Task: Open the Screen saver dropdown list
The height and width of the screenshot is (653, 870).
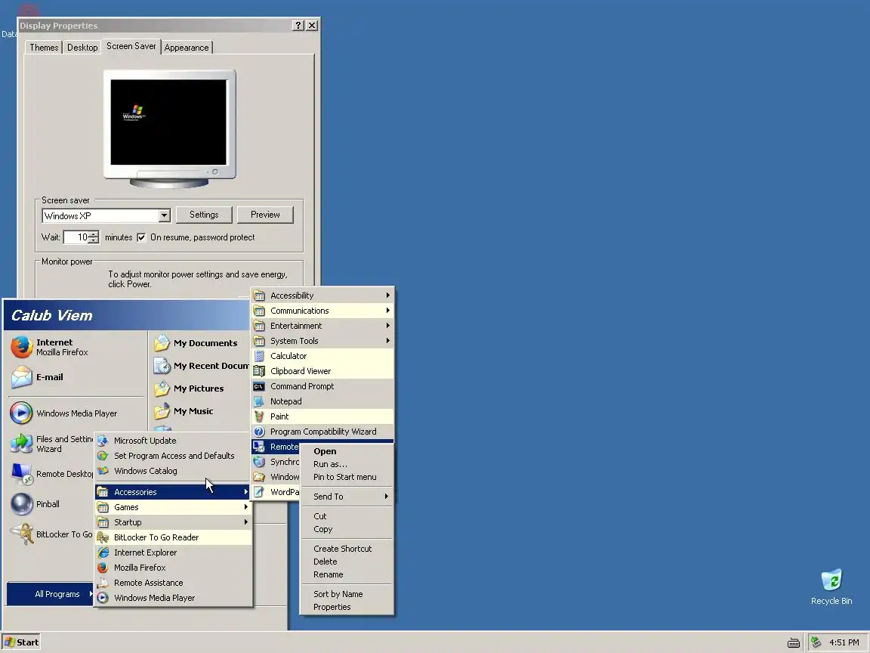Action: (x=164, y=215)
